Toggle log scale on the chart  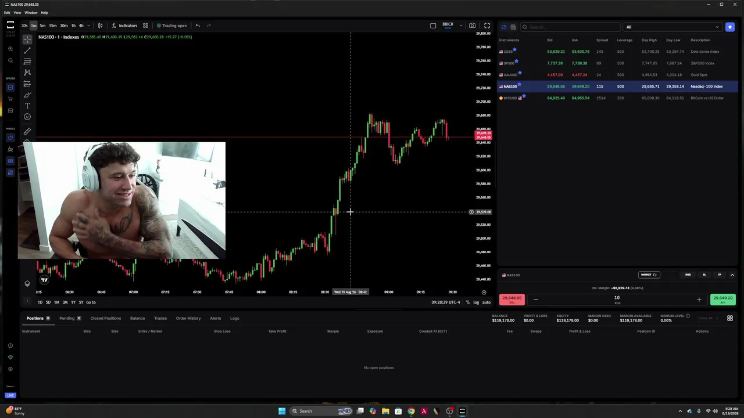pos(476,302)
